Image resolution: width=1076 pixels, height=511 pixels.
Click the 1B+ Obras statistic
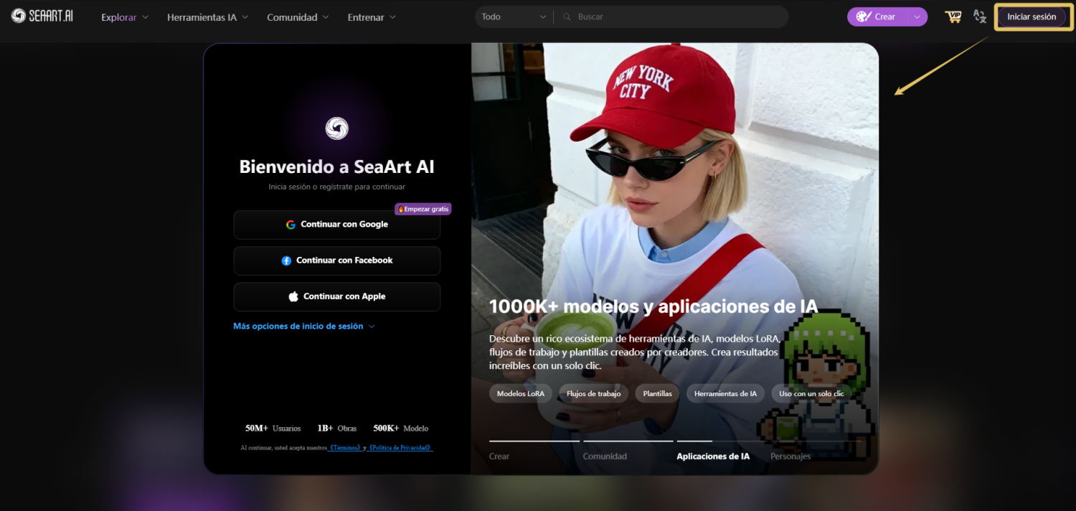click(337, 428)
